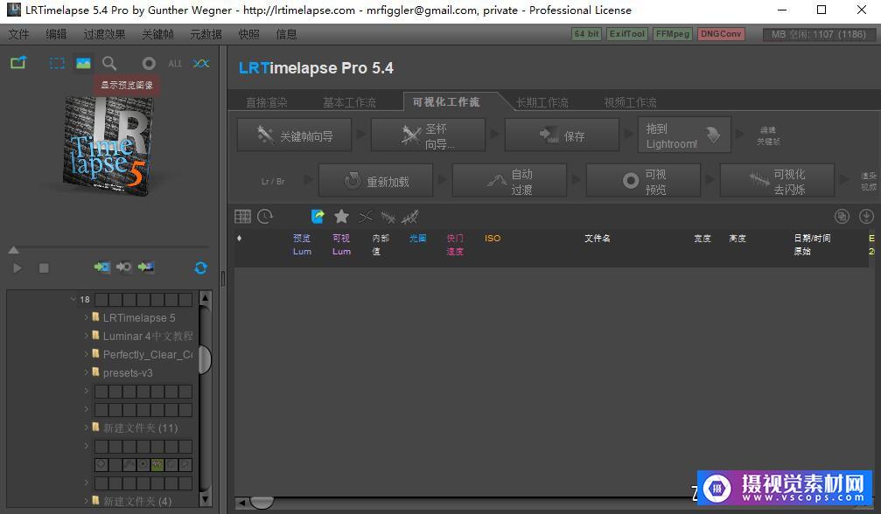Click the 自动过渡 button
The width and height of the screenshot is (881, 514).
[509, 180]
